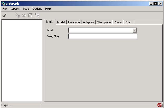Switch to the Model tab
Viewport: 164px width, 108px height.
click(61, 22)
